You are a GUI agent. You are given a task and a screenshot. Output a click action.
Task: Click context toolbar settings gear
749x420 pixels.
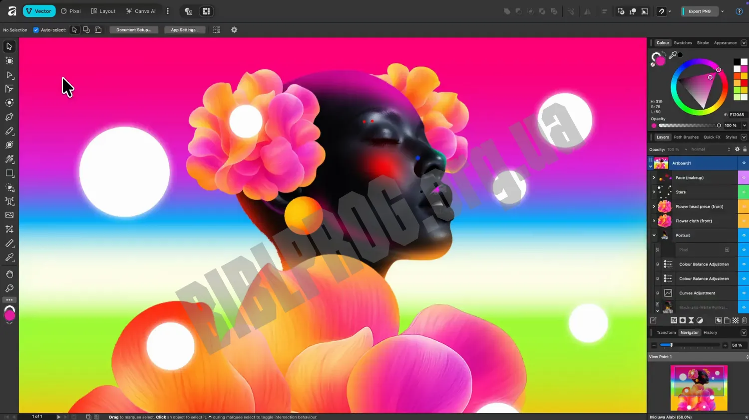(234, 30)
